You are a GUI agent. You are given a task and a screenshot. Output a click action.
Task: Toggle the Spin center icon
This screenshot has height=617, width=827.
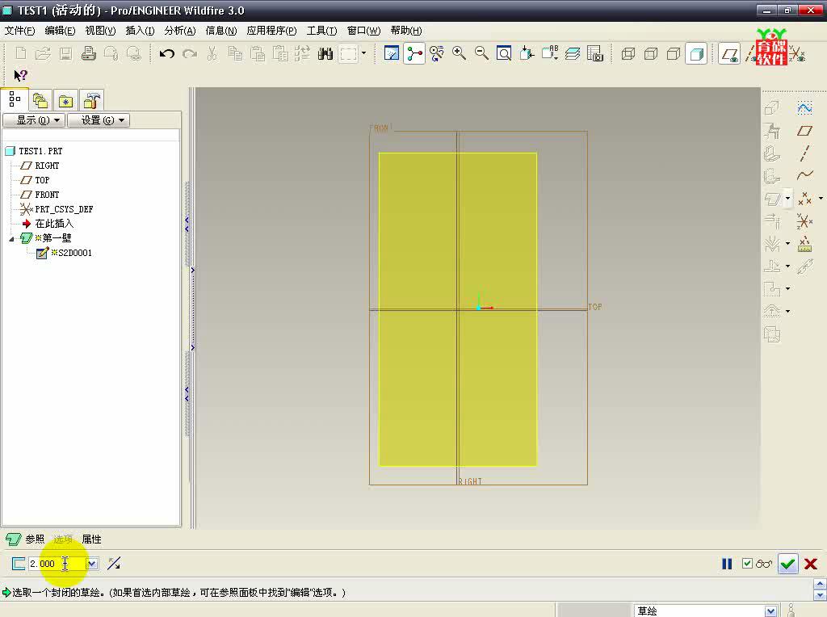[414, 53]
